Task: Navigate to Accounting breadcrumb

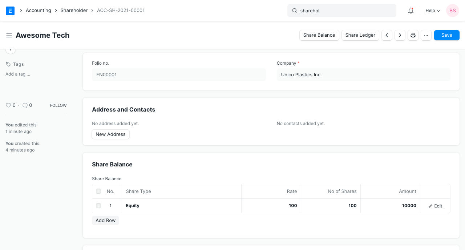Action: [x=38, y=11]
